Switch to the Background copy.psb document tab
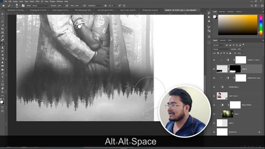 click(150, 10)
